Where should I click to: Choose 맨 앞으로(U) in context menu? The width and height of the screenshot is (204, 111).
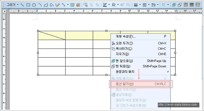pos(140,61)
